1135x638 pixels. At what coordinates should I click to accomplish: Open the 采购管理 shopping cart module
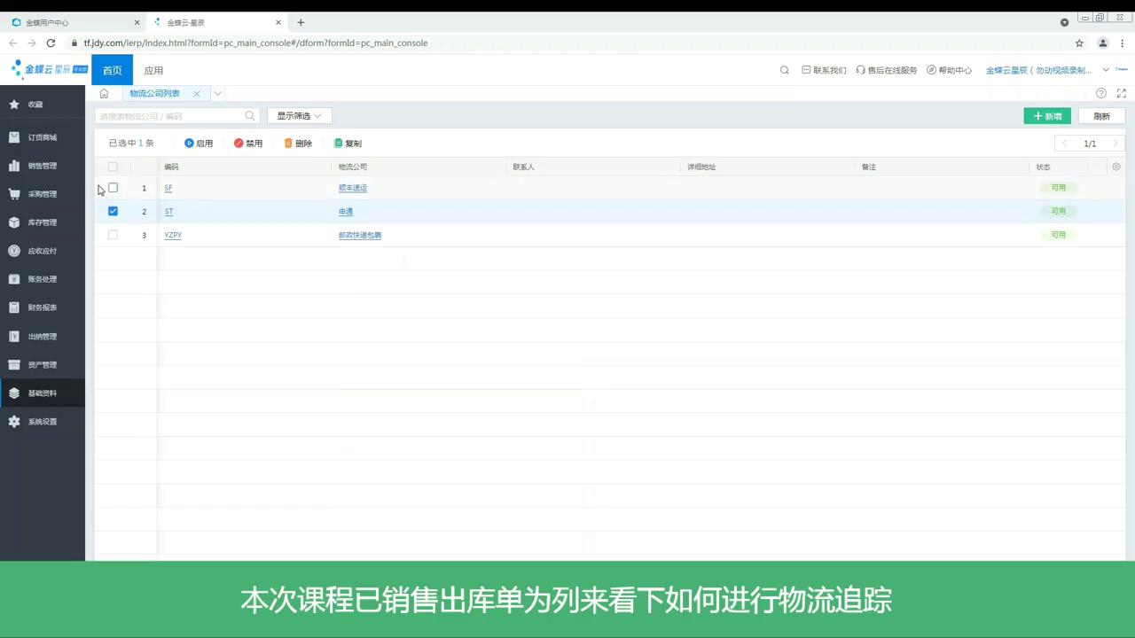tap(42, 193)
